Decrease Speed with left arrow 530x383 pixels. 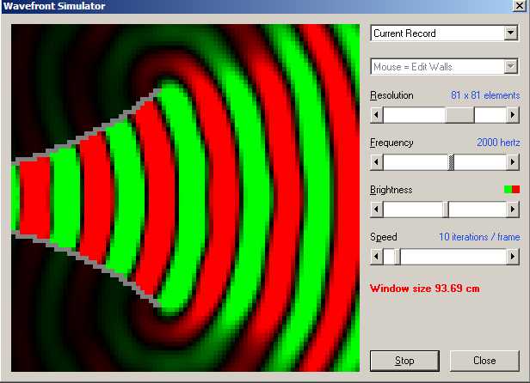[377, 257]
